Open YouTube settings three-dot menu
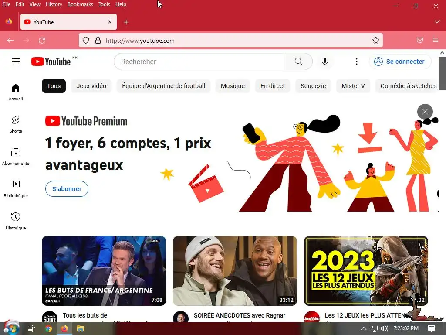This screenshot has height=335, width=446. coord(356,62)
